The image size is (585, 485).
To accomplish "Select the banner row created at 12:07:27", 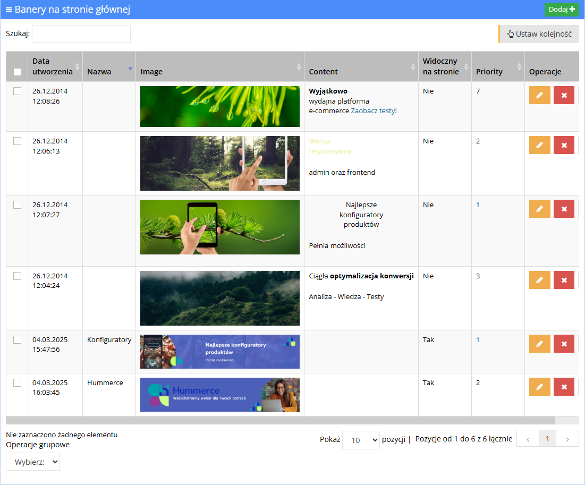I will 17,205.
